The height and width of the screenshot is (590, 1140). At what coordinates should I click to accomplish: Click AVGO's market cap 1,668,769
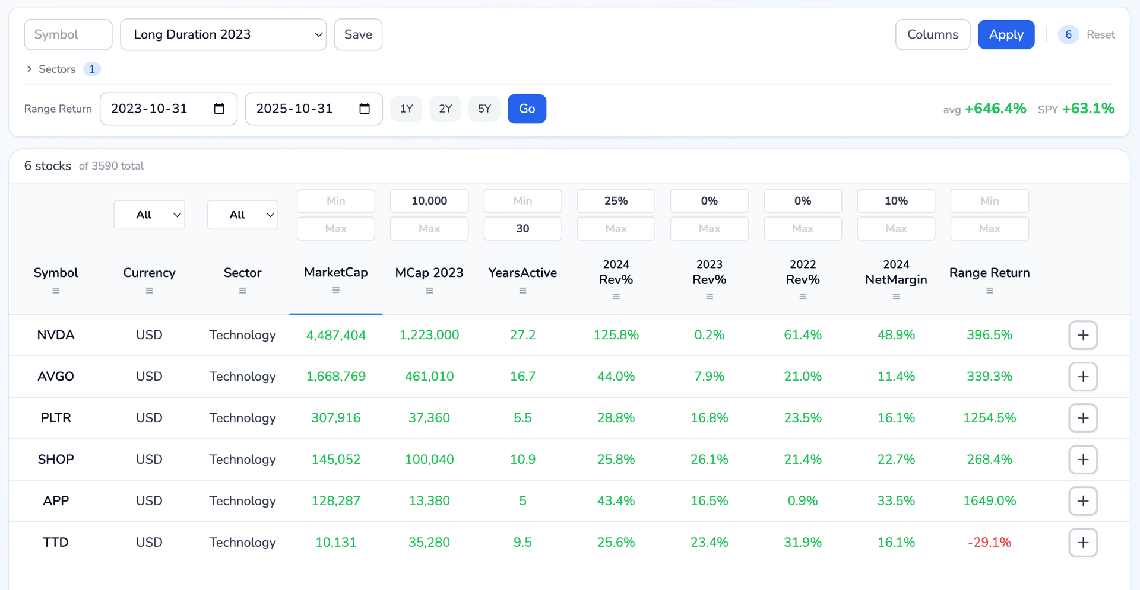tap(336, 377)
